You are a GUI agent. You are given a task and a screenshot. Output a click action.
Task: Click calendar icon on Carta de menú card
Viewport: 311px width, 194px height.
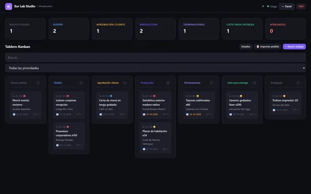click(101, 114)
